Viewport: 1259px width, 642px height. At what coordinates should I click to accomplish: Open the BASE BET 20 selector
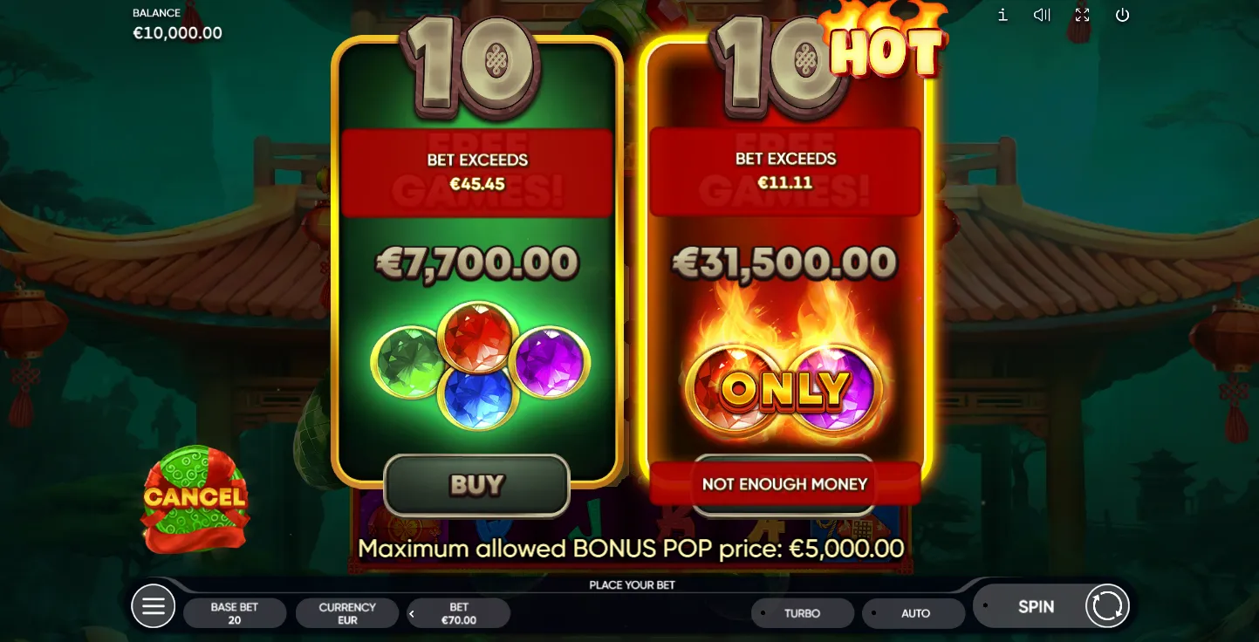pyautogui.click(x=235, y=613)
